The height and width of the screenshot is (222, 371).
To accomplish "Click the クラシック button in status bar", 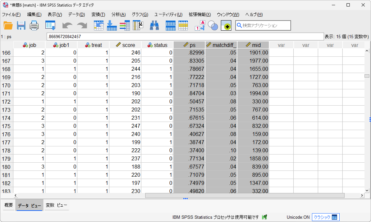I will point(326,217).
